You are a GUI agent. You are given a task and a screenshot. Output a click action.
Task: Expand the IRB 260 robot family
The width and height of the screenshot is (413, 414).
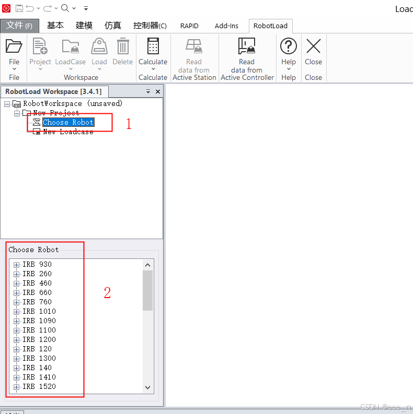pyautogui.click(x=16, y=274)
